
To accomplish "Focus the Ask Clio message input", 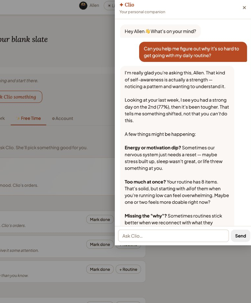I will point(173,236).
